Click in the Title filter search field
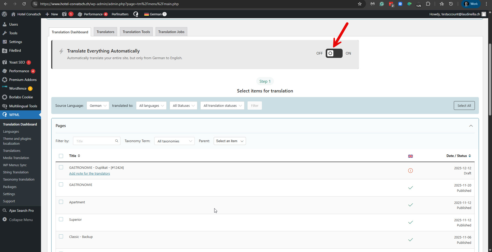This screenshot has height=252, width=492. point(95,141)
